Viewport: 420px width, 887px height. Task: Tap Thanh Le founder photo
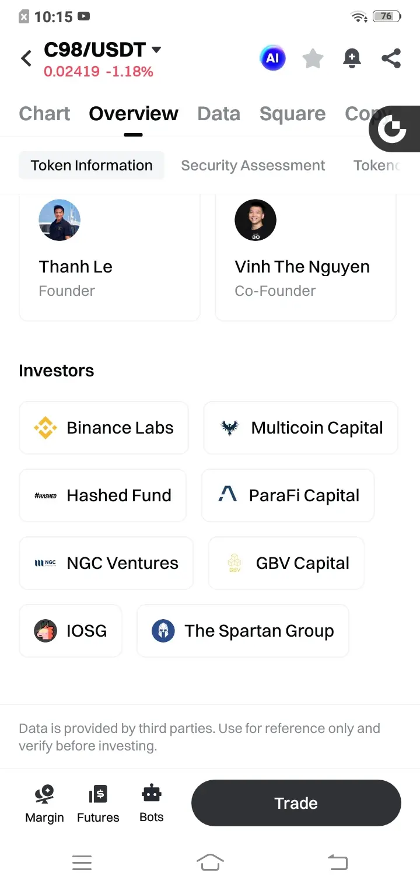pos(60,220)
